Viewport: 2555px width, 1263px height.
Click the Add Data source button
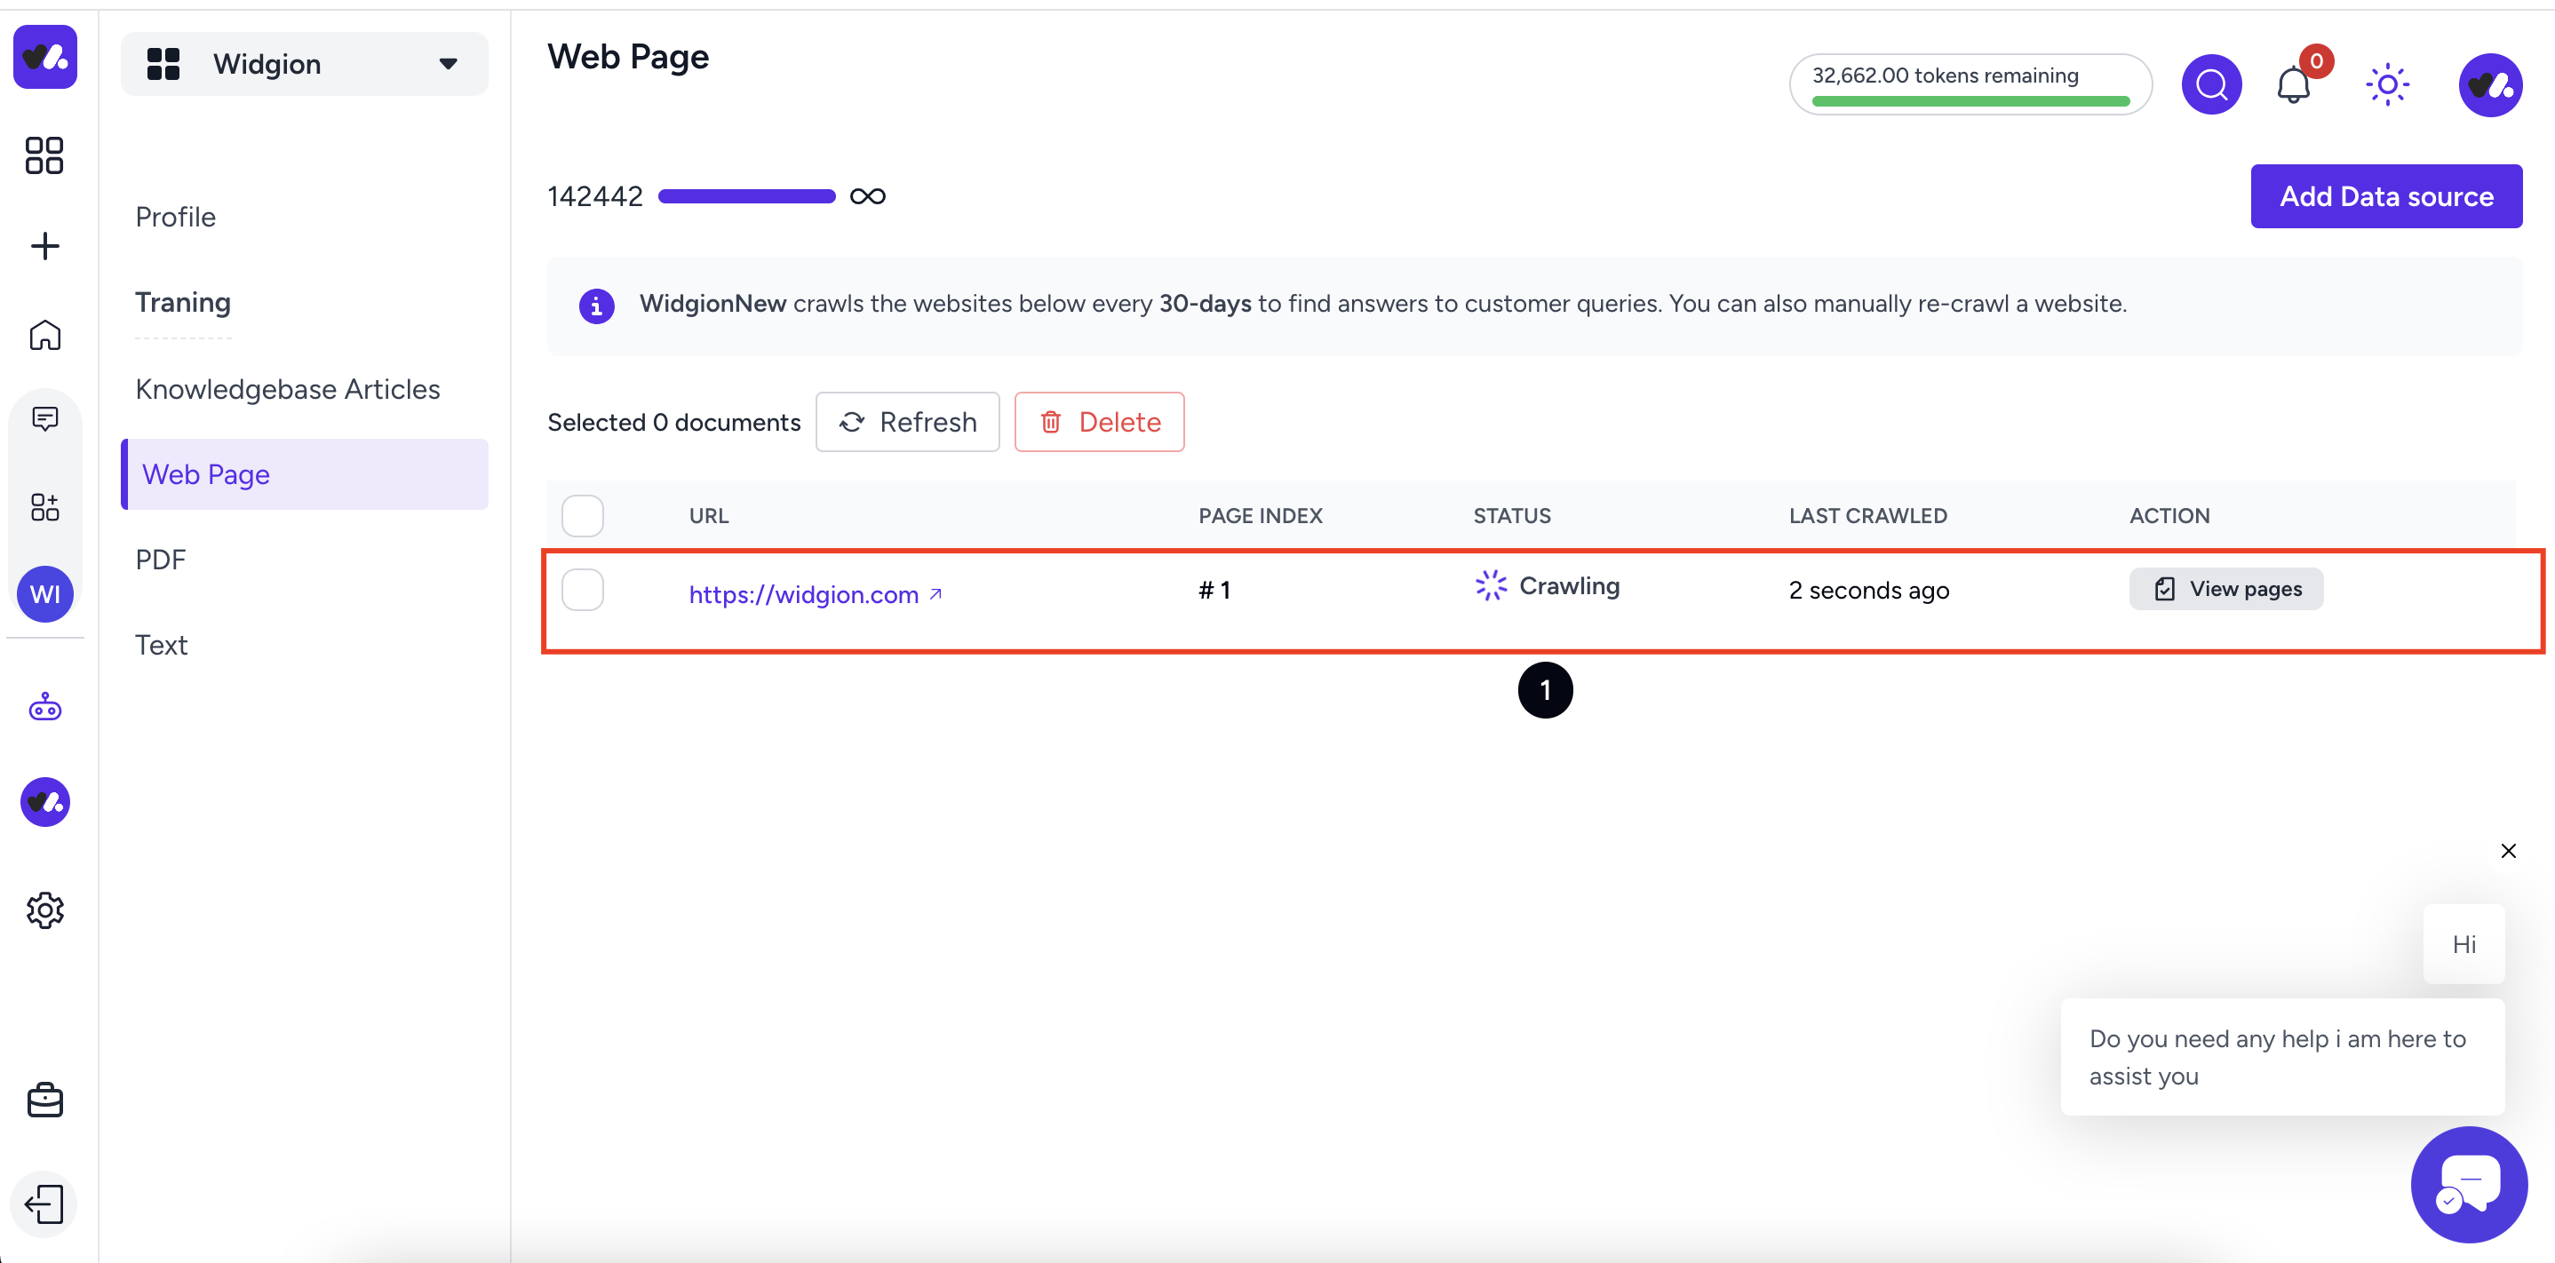point(2385,195)
